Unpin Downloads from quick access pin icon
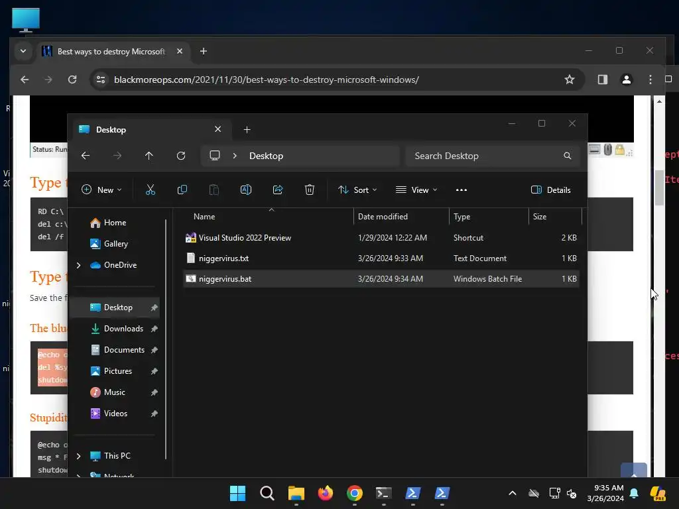This screenshot has height=509, width=679. (154, 329)
